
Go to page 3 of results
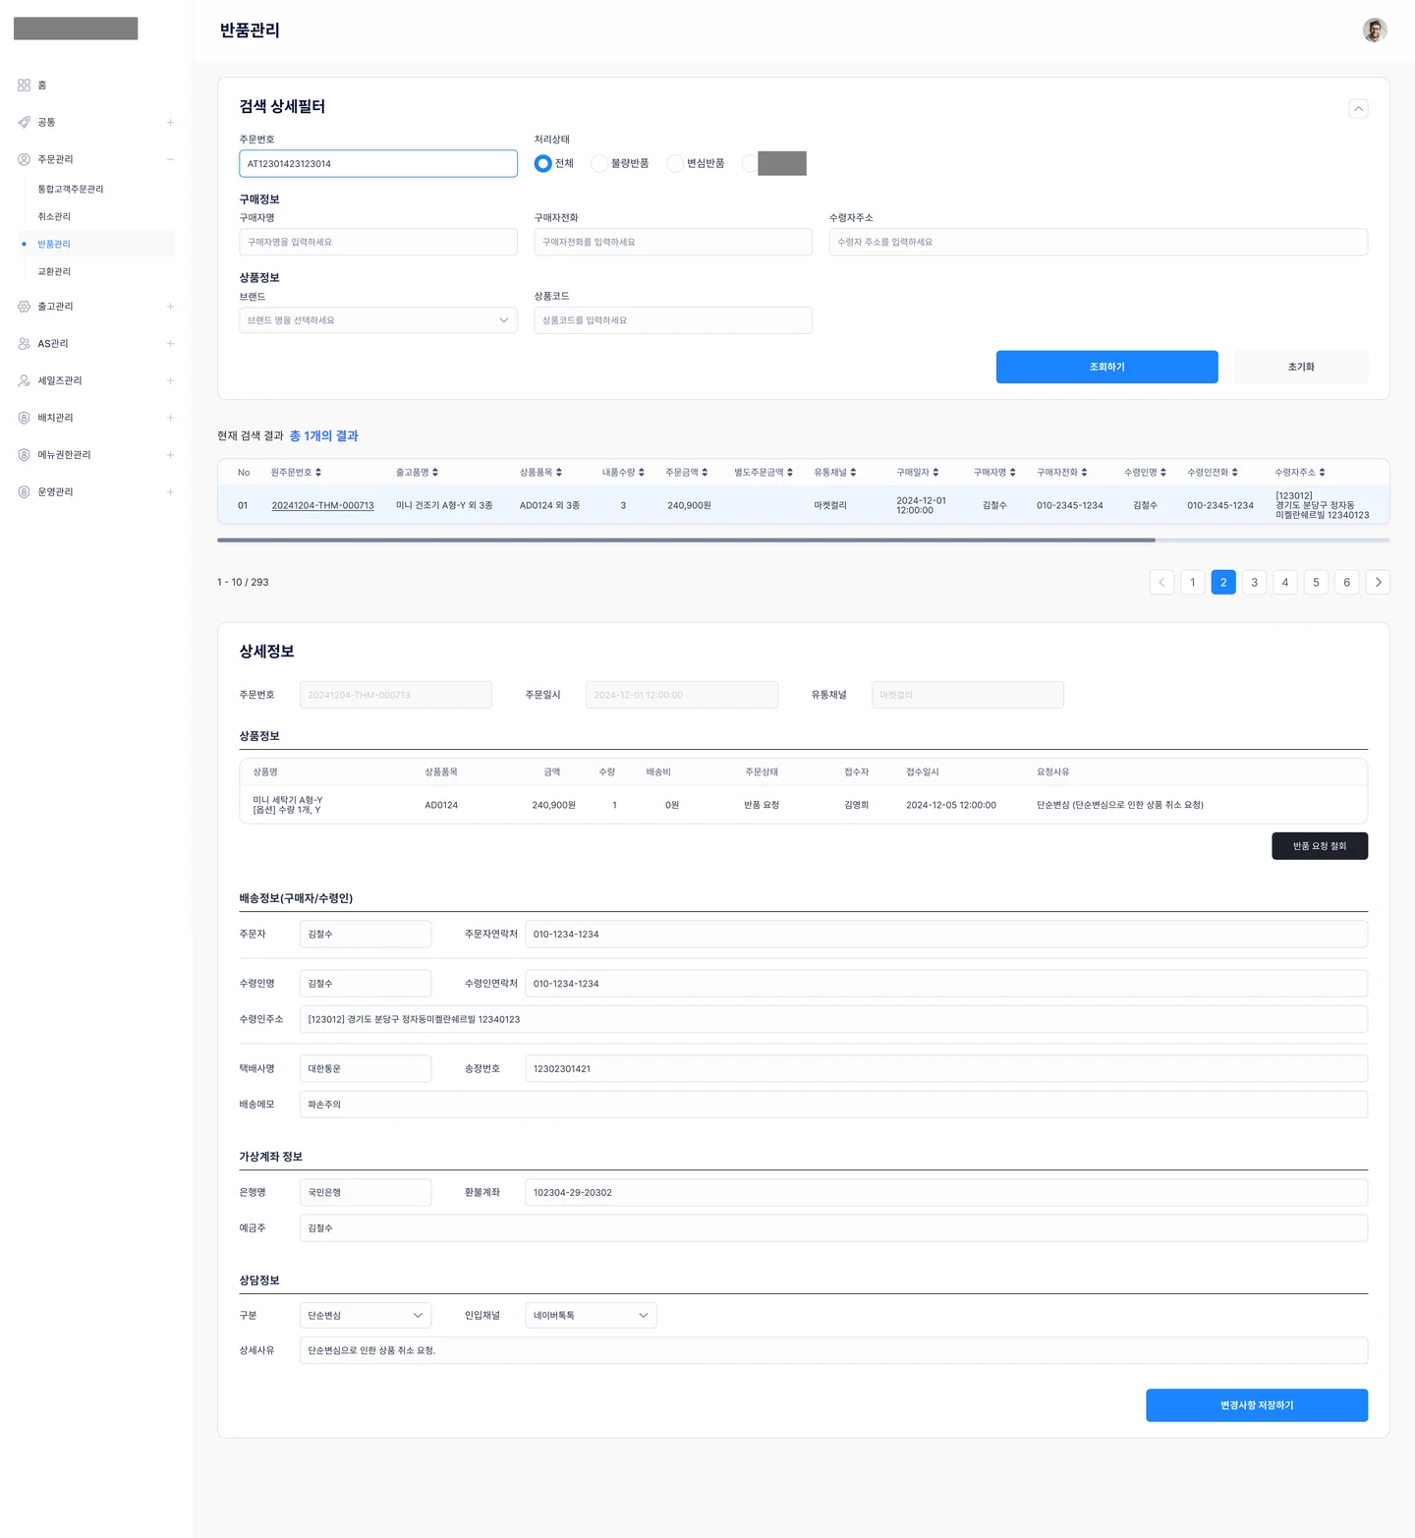point(1254,583)
